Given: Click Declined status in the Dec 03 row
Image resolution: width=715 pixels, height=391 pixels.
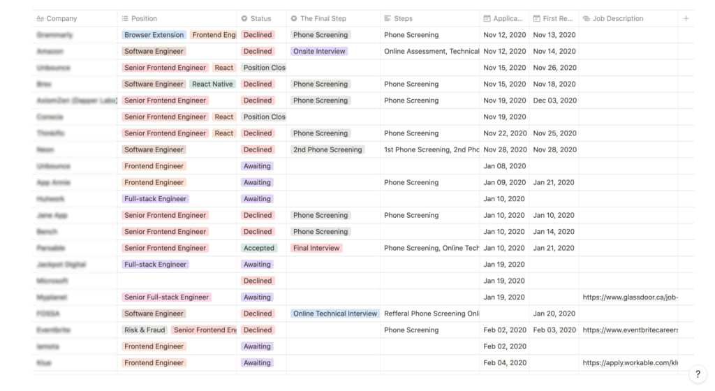Looking at the screenshot, I should [258, 101].
